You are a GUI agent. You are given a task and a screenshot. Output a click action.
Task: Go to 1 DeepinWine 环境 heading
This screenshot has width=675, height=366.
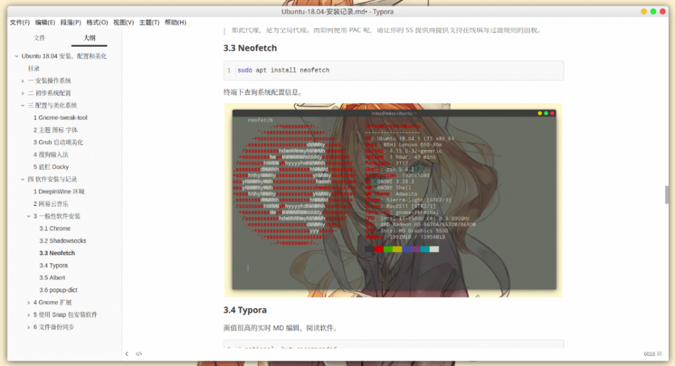tap(59, 192)
